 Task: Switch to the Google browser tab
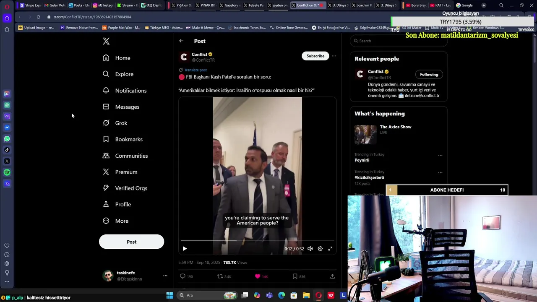pos(464,5)
